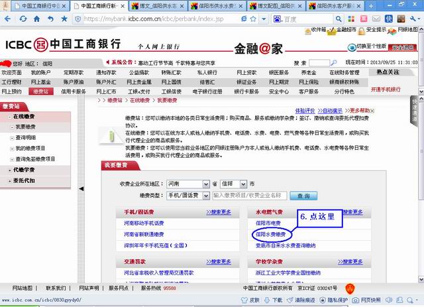Screen dimensions: 424x307
Task: Expand 代缴学费 in left sidebar
Action: (x=24, y=170)
